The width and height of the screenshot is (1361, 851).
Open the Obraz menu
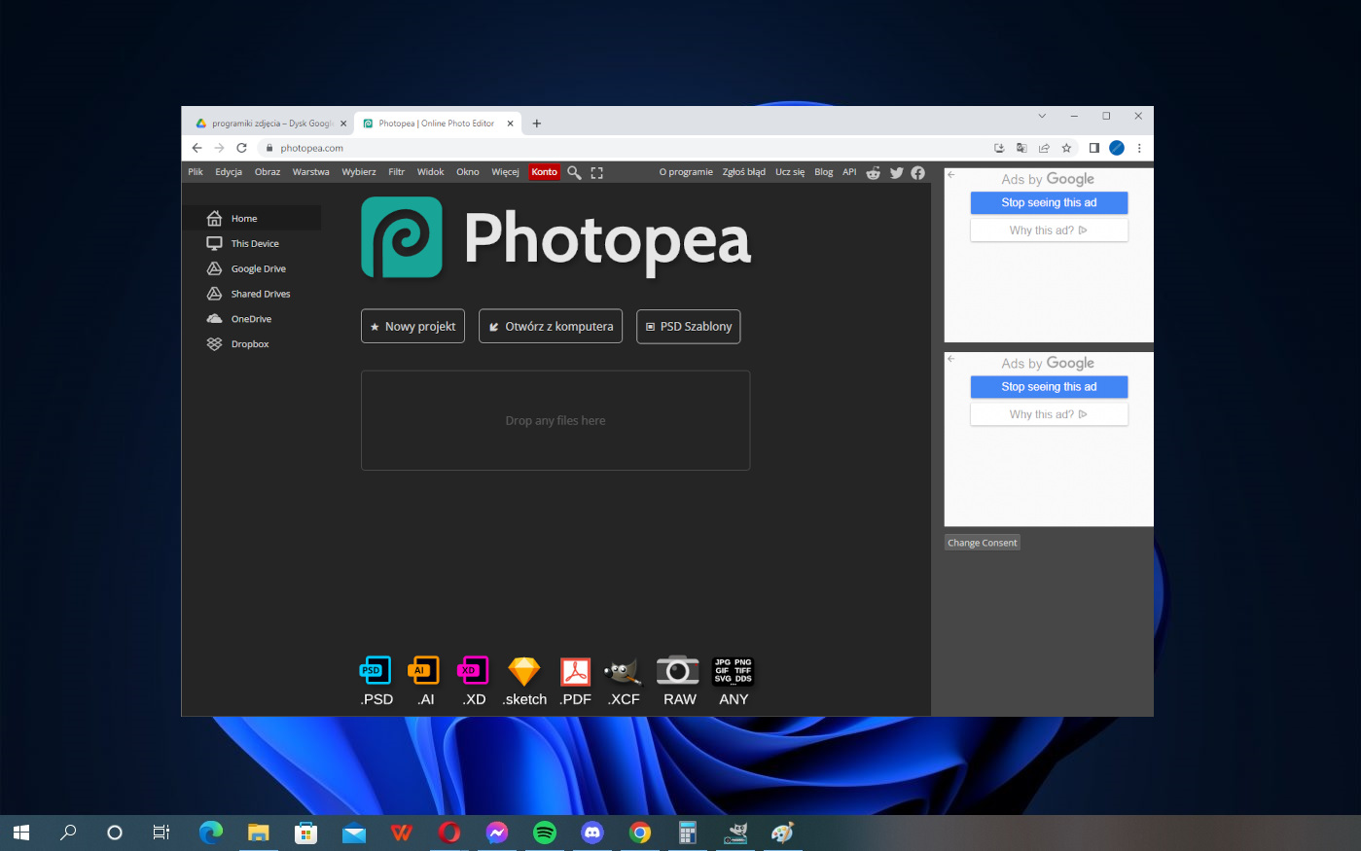[x=268, y=172]
